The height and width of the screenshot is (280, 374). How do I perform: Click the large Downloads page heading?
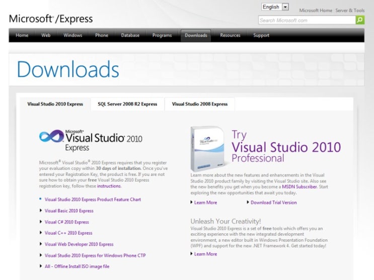(68, 69)
